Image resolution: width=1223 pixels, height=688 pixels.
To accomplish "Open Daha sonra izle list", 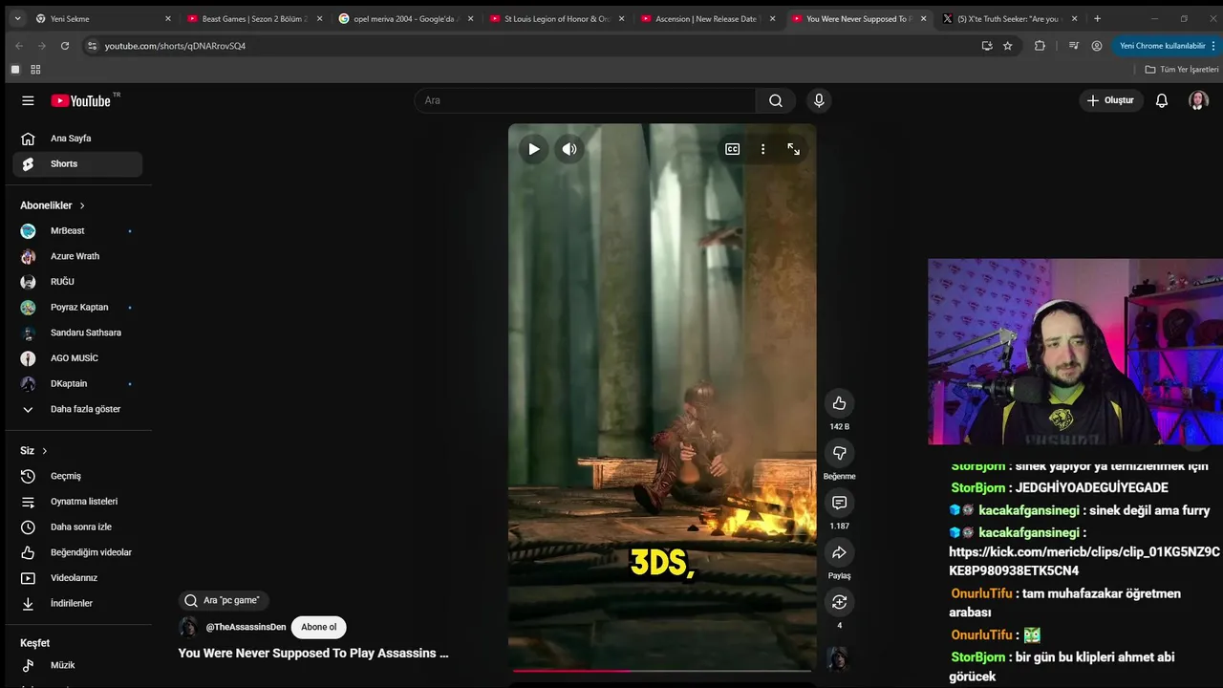I will [x=77, y=527].
